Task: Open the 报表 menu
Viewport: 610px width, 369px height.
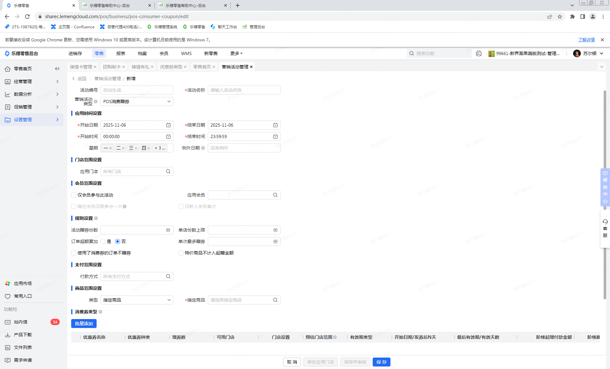Action: point(120,53)
